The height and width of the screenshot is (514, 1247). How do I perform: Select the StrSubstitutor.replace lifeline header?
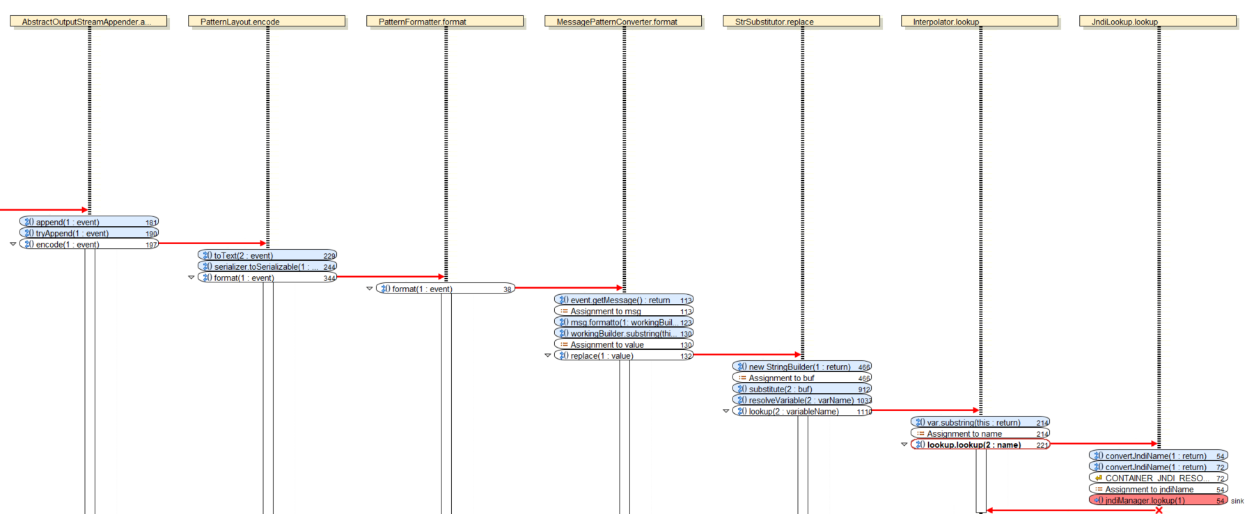pos(801,22)
